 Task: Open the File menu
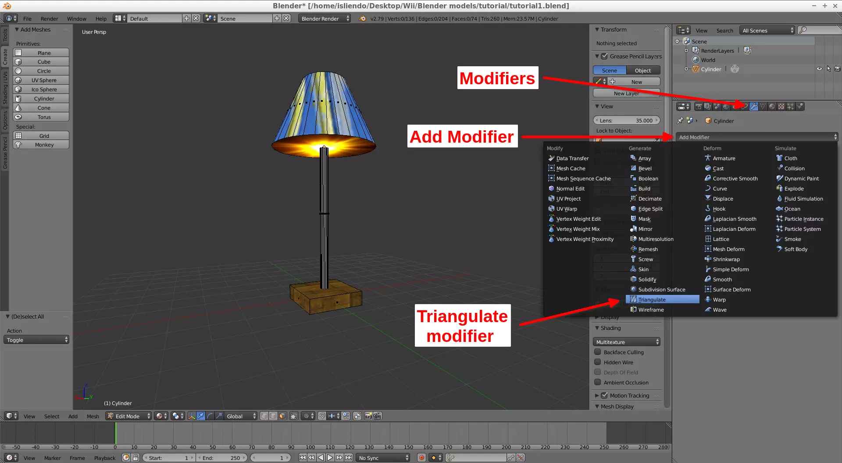[27, 18]
